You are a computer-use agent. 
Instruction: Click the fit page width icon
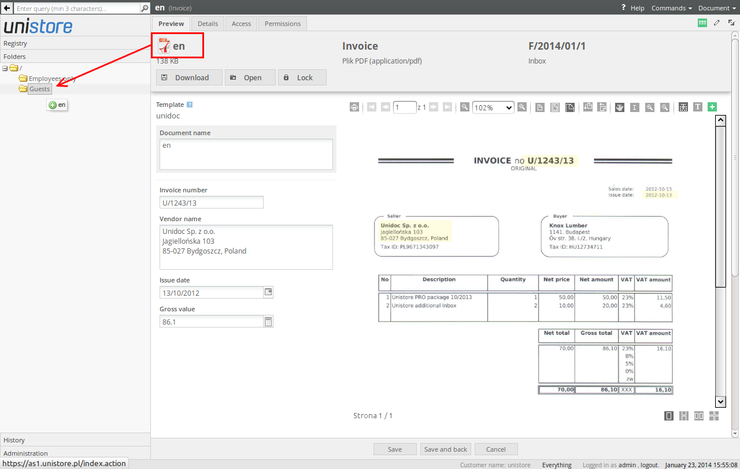tap(555, 107)
